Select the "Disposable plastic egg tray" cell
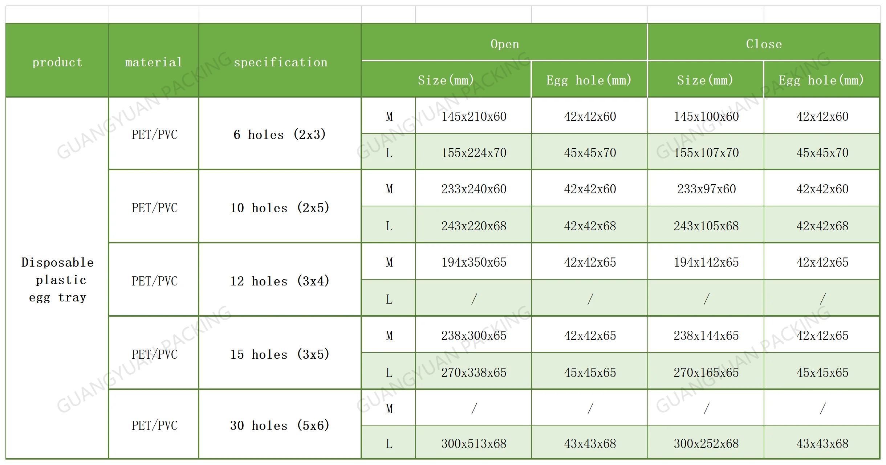The image size is (886, 465). click(x=57, y=280)
